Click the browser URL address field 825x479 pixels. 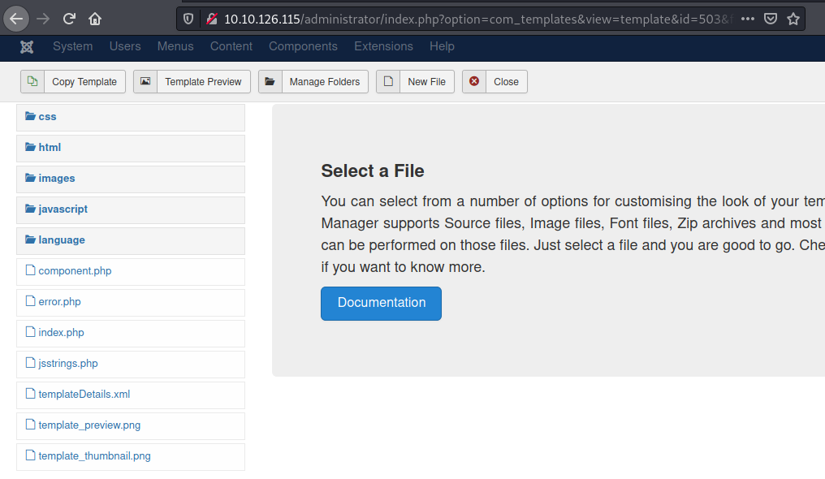[471, 18]
